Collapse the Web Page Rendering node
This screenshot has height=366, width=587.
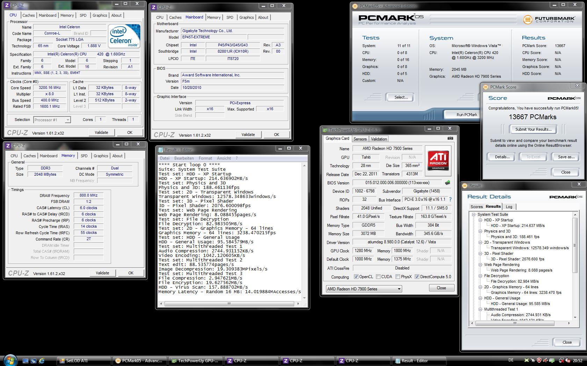480,265
